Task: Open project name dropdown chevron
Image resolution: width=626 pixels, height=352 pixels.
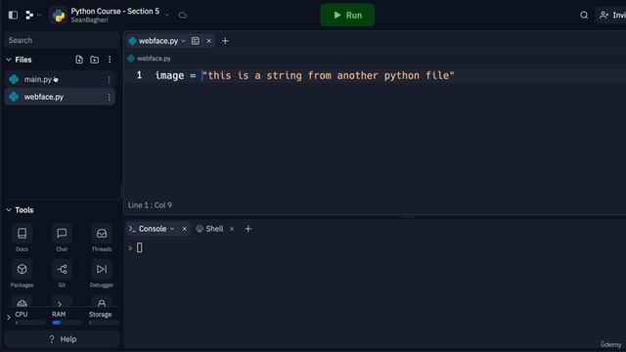Action: (167, 16)
